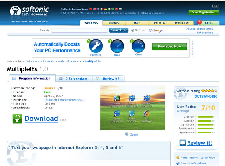Expand Hot searches list
Image resolution: width=225 pixels, height=166 pixels.
[x=204, y=33]
